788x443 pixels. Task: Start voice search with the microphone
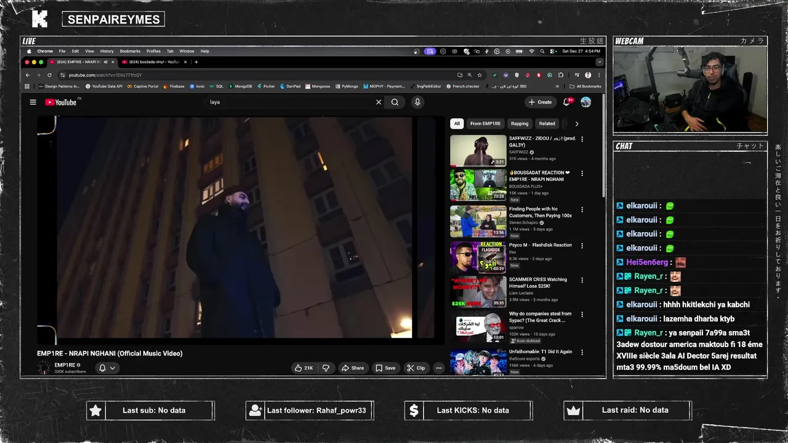coord(417,102)
